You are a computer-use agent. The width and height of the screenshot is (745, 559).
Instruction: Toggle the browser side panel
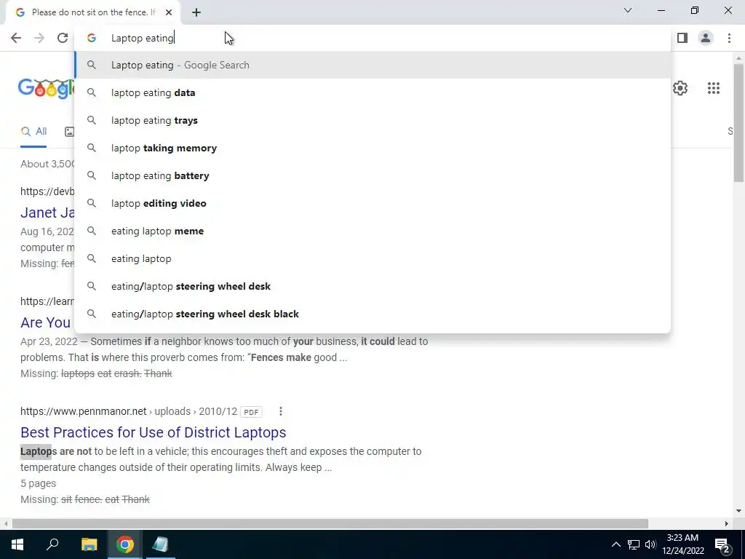(682, 38)
